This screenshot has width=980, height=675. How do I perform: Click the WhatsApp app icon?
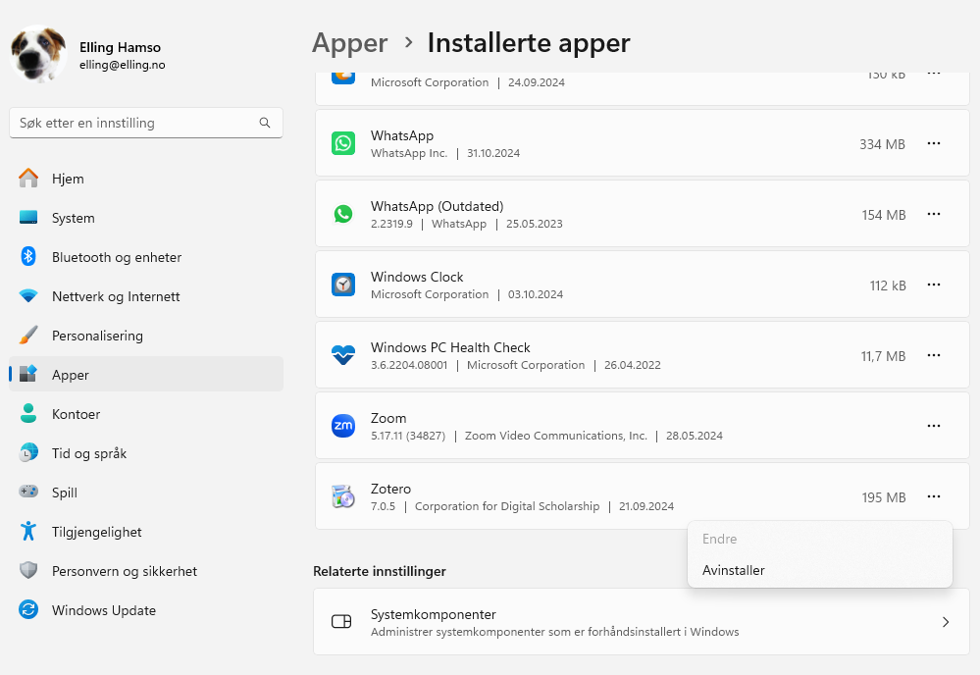[343, 143]
